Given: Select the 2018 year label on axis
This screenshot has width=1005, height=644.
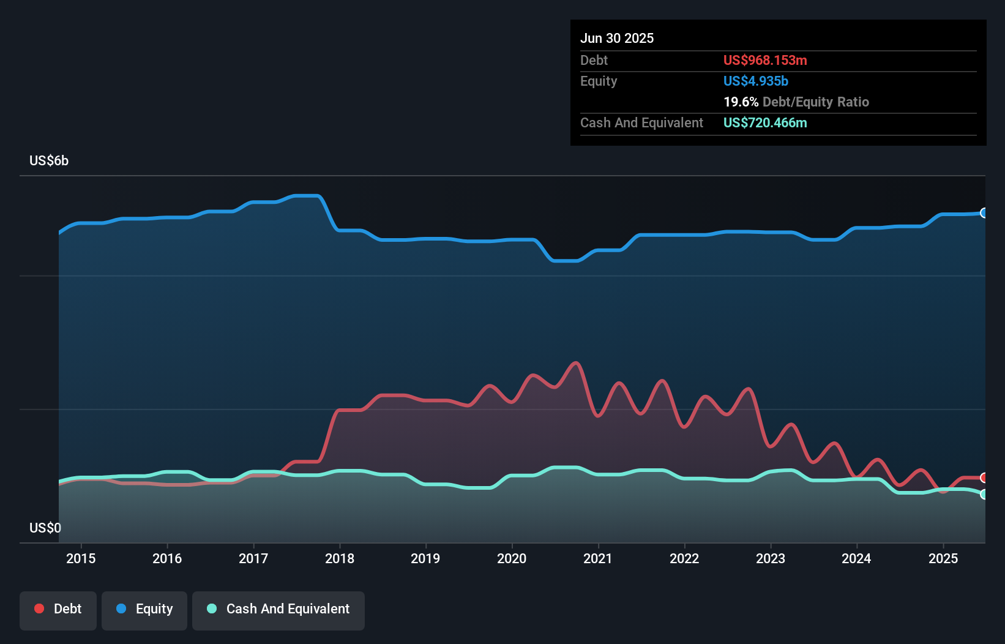Looking at the screenshot, I should point(340,558).
